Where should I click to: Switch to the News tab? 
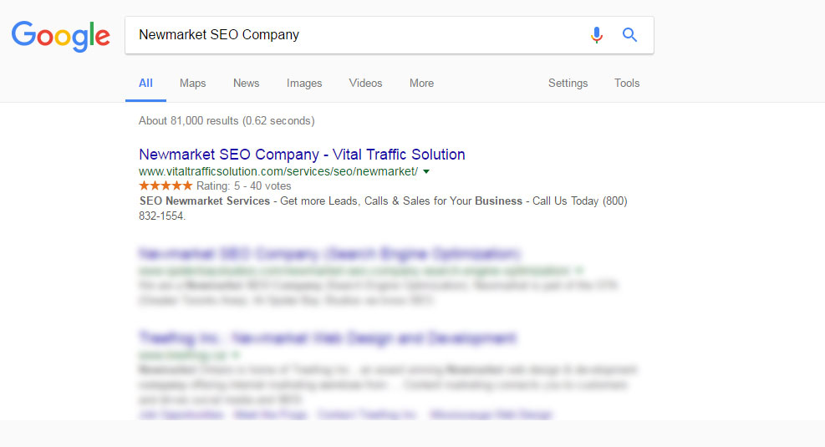[247, 83]
